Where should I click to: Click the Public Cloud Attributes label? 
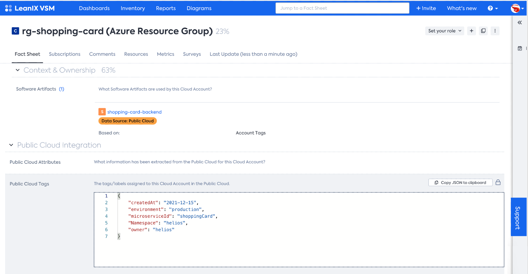click(x=35, y=162)
